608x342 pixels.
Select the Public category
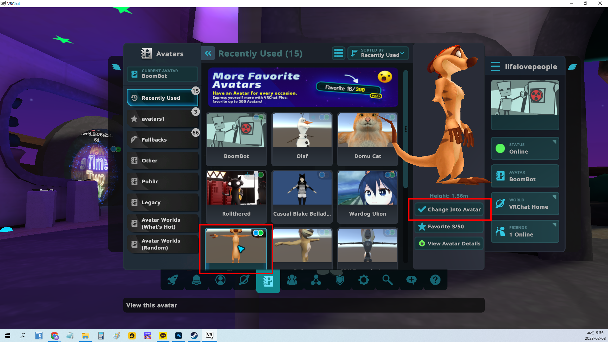162,181
